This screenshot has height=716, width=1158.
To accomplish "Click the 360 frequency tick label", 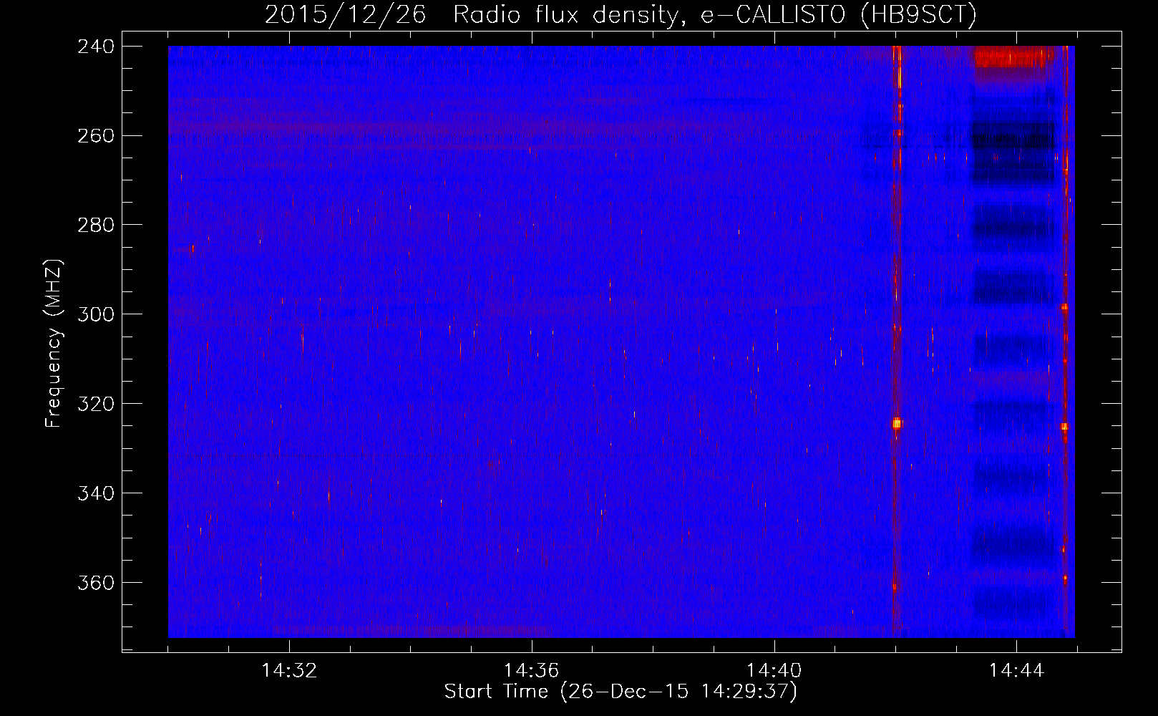I will [x=96, y=583].
